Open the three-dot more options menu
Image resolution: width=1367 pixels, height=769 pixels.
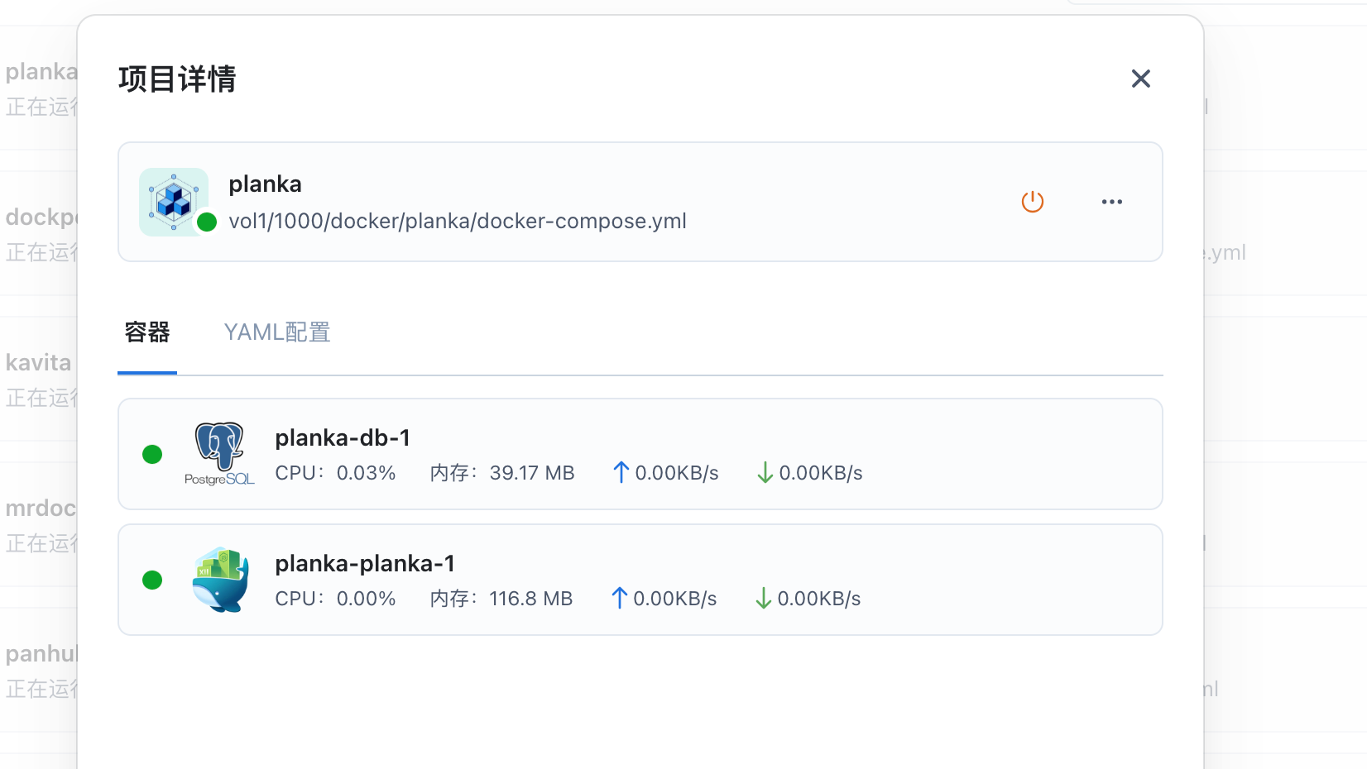pyautogui.click(x=1111, y=202)
